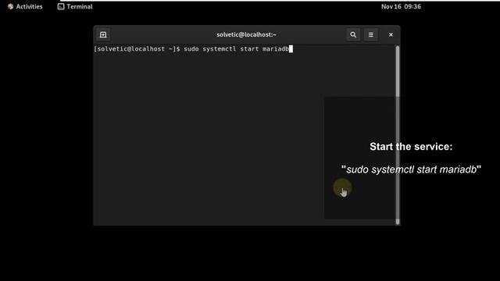500x281 pixels.
Task: Click the Activities icon in the top bar
Action: point(10,6)
